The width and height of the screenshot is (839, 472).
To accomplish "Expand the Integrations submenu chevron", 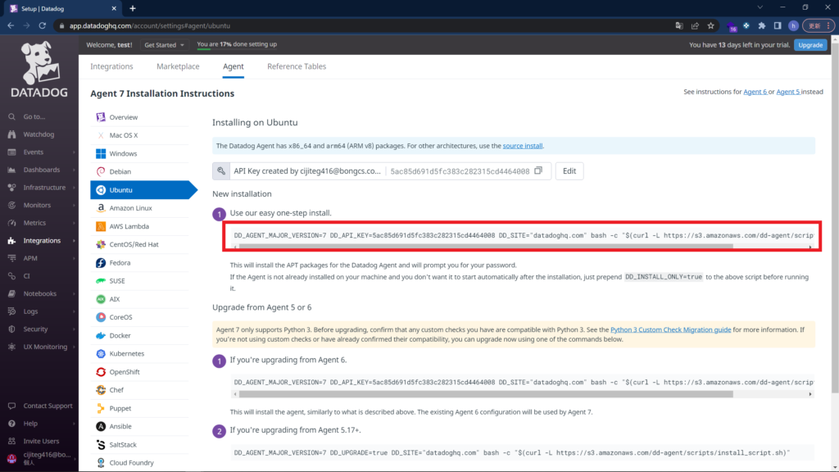I will click(x=75, y=240).
